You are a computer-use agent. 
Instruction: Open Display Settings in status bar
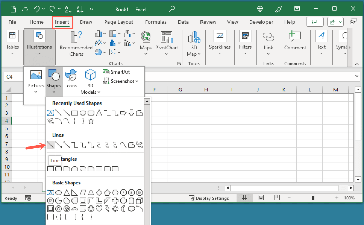pyautogui.click(x=209, y=198)
